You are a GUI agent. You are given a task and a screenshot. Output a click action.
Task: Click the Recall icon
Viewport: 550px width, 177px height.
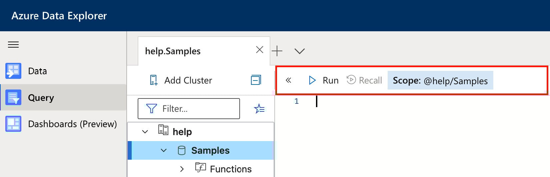[x=351, y=80]
